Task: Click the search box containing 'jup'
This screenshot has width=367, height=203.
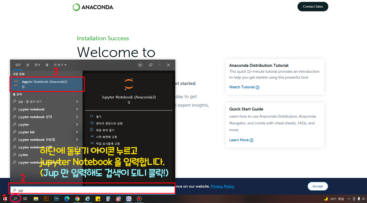Action: [92, 190]
